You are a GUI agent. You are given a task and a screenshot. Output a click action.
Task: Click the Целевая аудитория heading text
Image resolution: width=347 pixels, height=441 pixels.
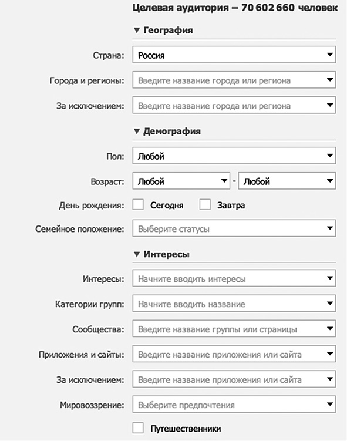click(x=235, y=8)
